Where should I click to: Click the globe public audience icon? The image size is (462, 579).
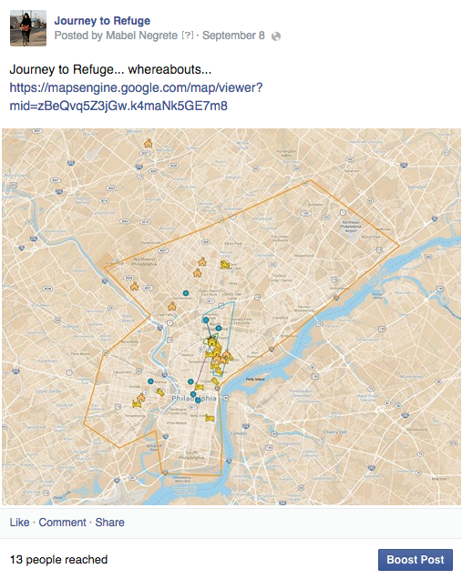coord(276,36)
